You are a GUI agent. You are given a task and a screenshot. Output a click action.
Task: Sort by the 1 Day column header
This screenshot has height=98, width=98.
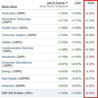(78, 3)
